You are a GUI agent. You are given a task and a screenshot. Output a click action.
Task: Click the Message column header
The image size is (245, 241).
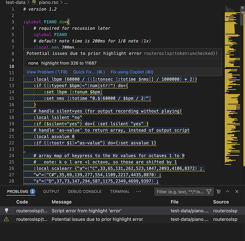pyautogui.click(x=62, y=202)
